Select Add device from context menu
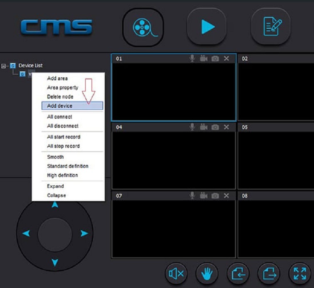The width and height of the screenshot is (314, 288). [x=60, y=106]
